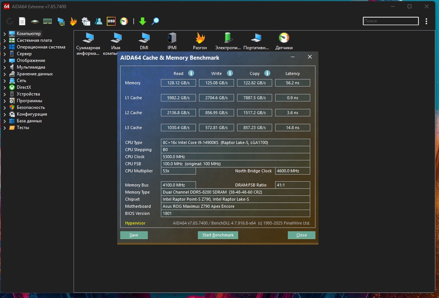The height and width of the screenshot is (298, 439).
Task: Select Конфигурация in the tree
Action: tap(32, 114)
